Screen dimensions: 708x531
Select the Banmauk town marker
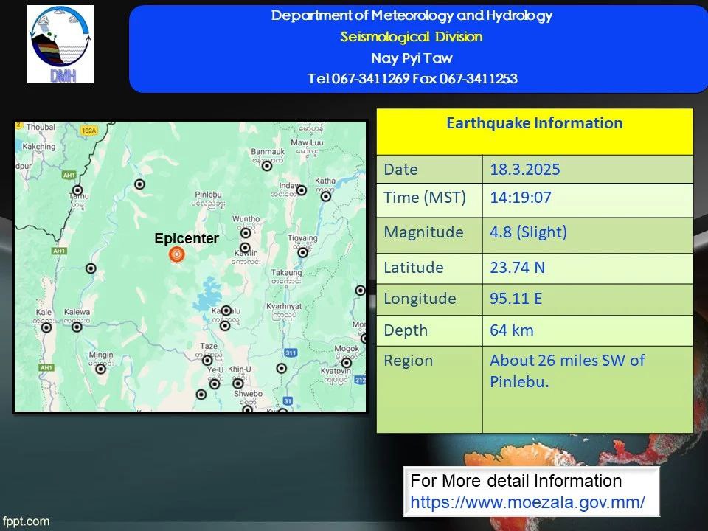coord(267,166)
